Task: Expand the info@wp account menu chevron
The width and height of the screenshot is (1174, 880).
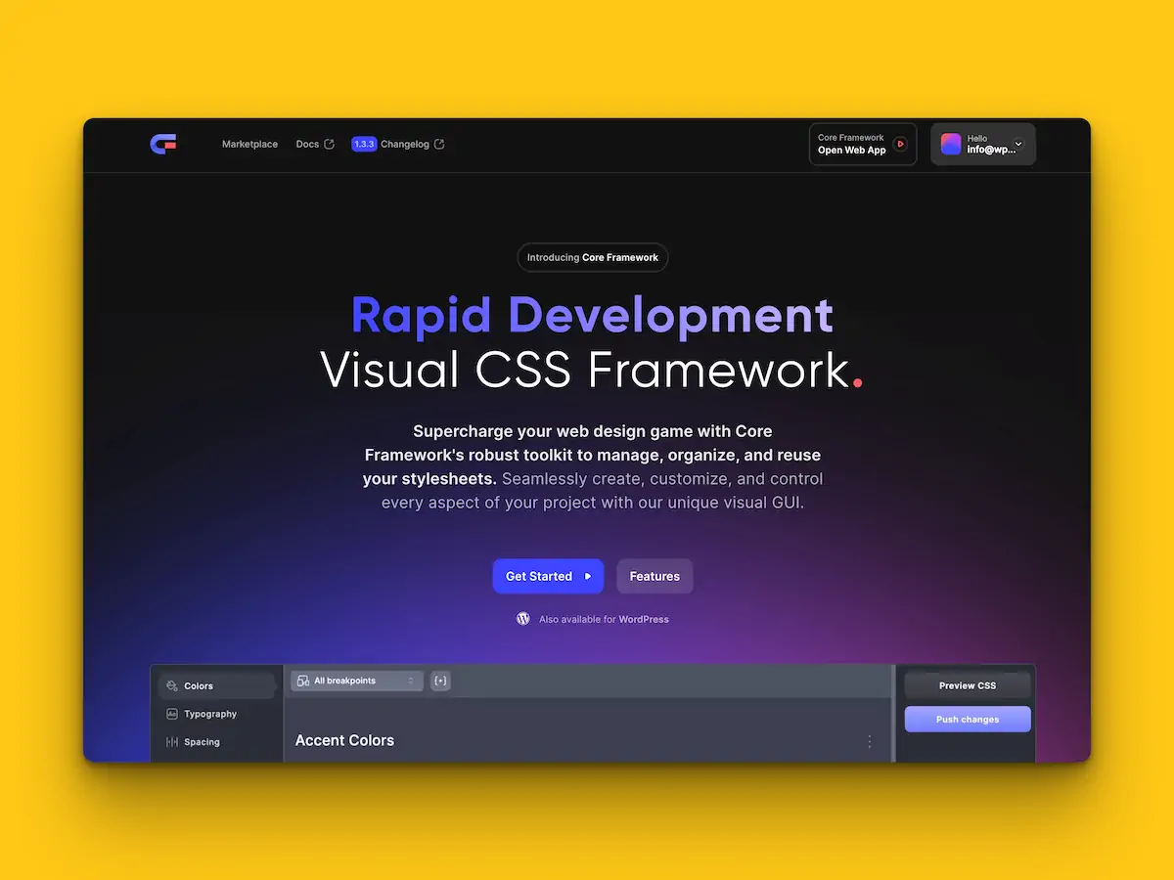Action: 1018,144
